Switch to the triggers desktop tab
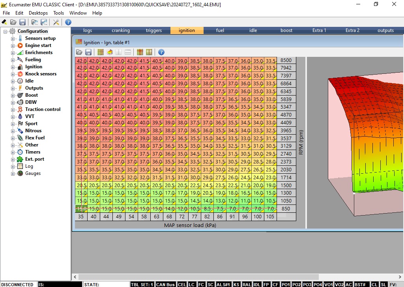 click(x=154, y=30)
